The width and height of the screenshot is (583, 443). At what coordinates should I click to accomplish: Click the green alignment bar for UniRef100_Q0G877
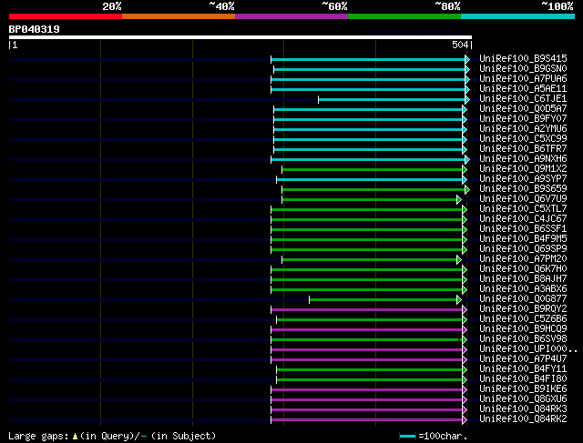383,299
